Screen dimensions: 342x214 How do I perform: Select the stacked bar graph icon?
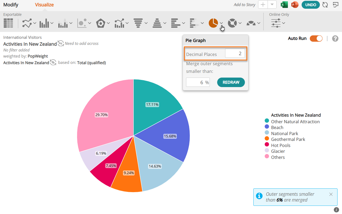tap(63, 23)
